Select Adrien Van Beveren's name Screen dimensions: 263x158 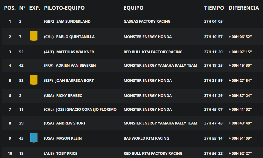76,65
